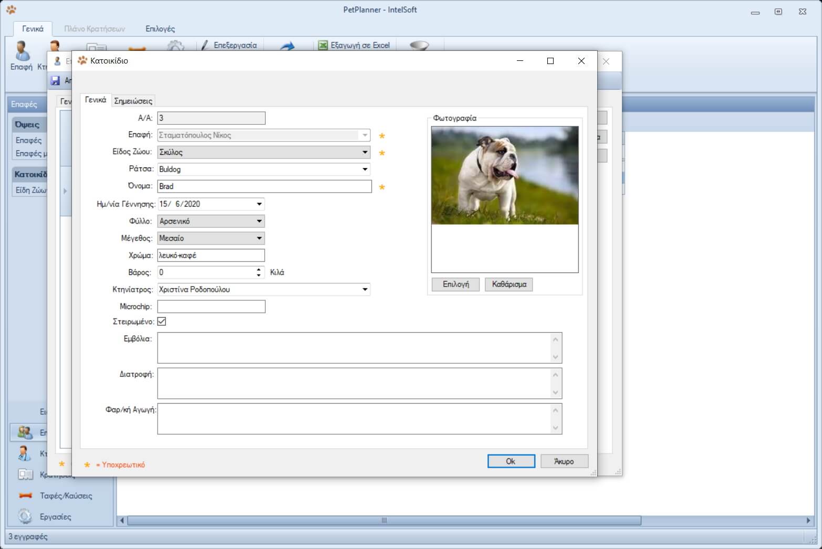Viewport: 822px width, 549px height.
Task: Uncheck the Στειρωμένο checkbox
Action: (x=162, y=321)
